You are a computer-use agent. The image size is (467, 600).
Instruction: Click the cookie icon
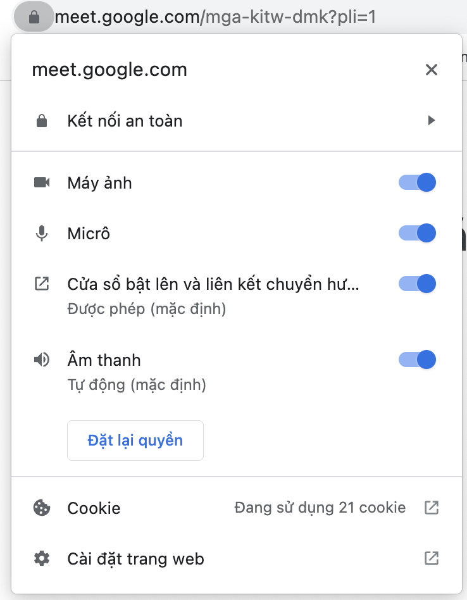(42, 508)
